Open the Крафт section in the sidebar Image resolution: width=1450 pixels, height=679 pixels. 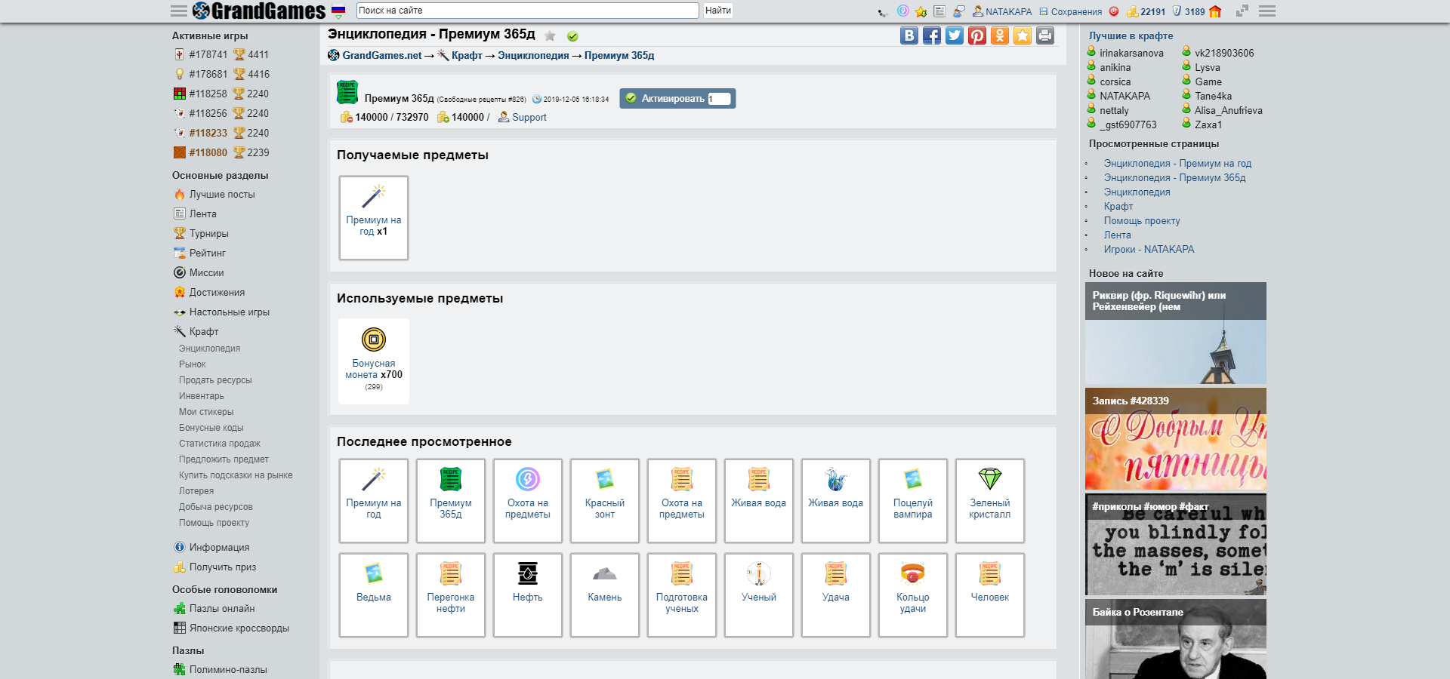click(x=204, y=331)
